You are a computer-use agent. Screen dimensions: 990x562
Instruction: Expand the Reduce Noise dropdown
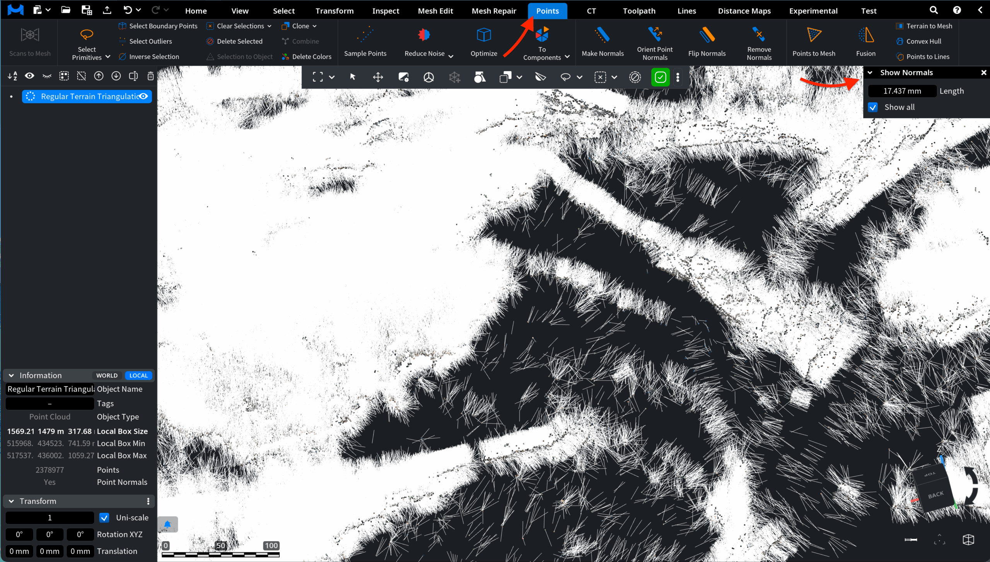451,56
